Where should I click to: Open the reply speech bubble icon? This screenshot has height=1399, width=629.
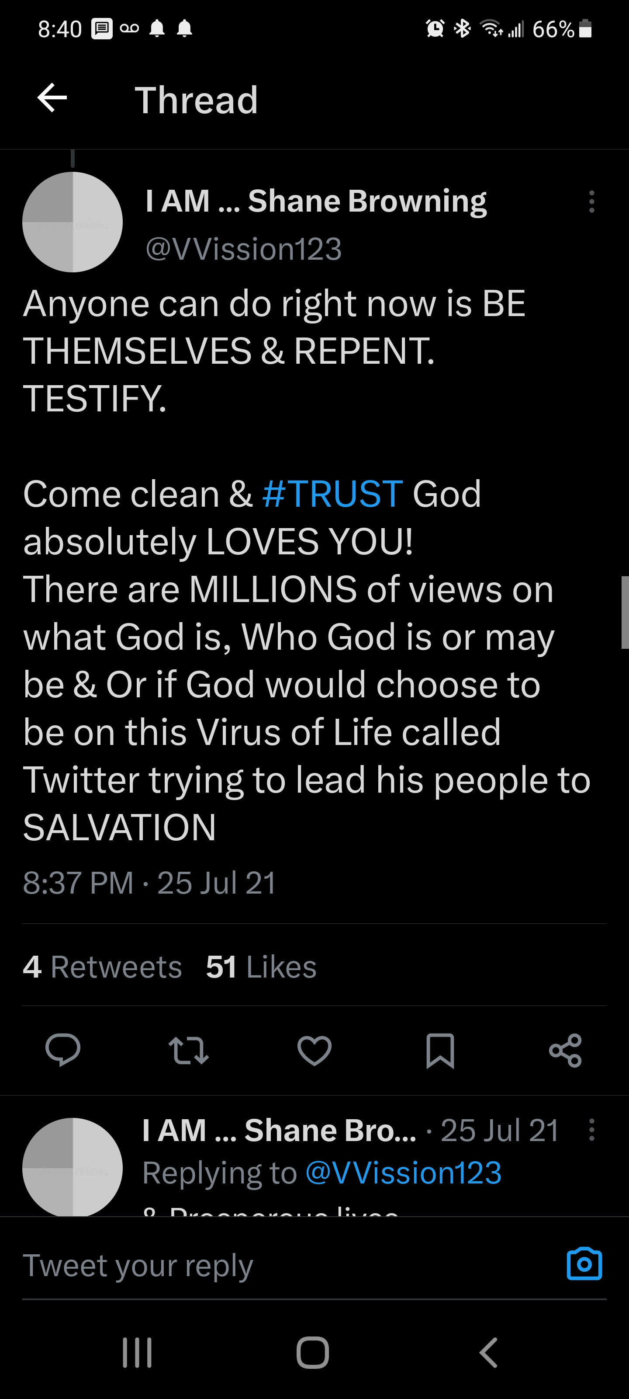(63, 1050)
